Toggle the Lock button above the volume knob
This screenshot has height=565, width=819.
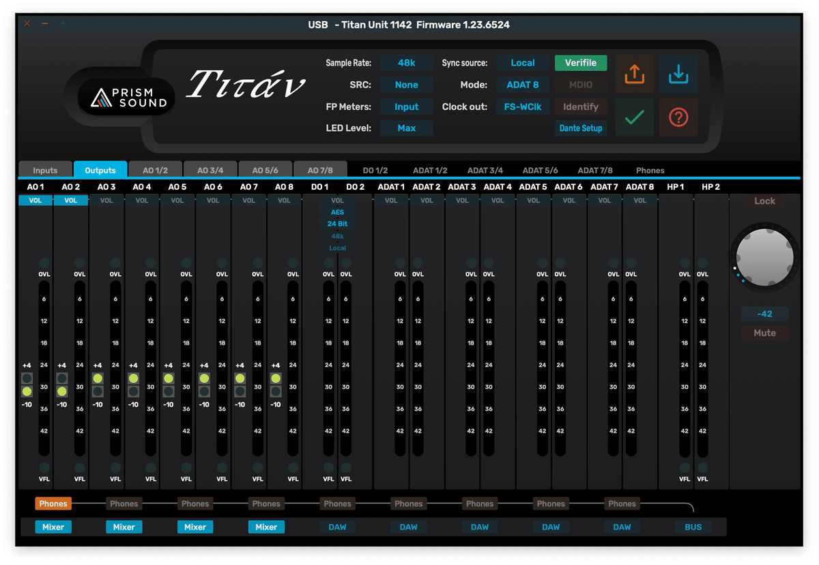click(x=764, y=201)
